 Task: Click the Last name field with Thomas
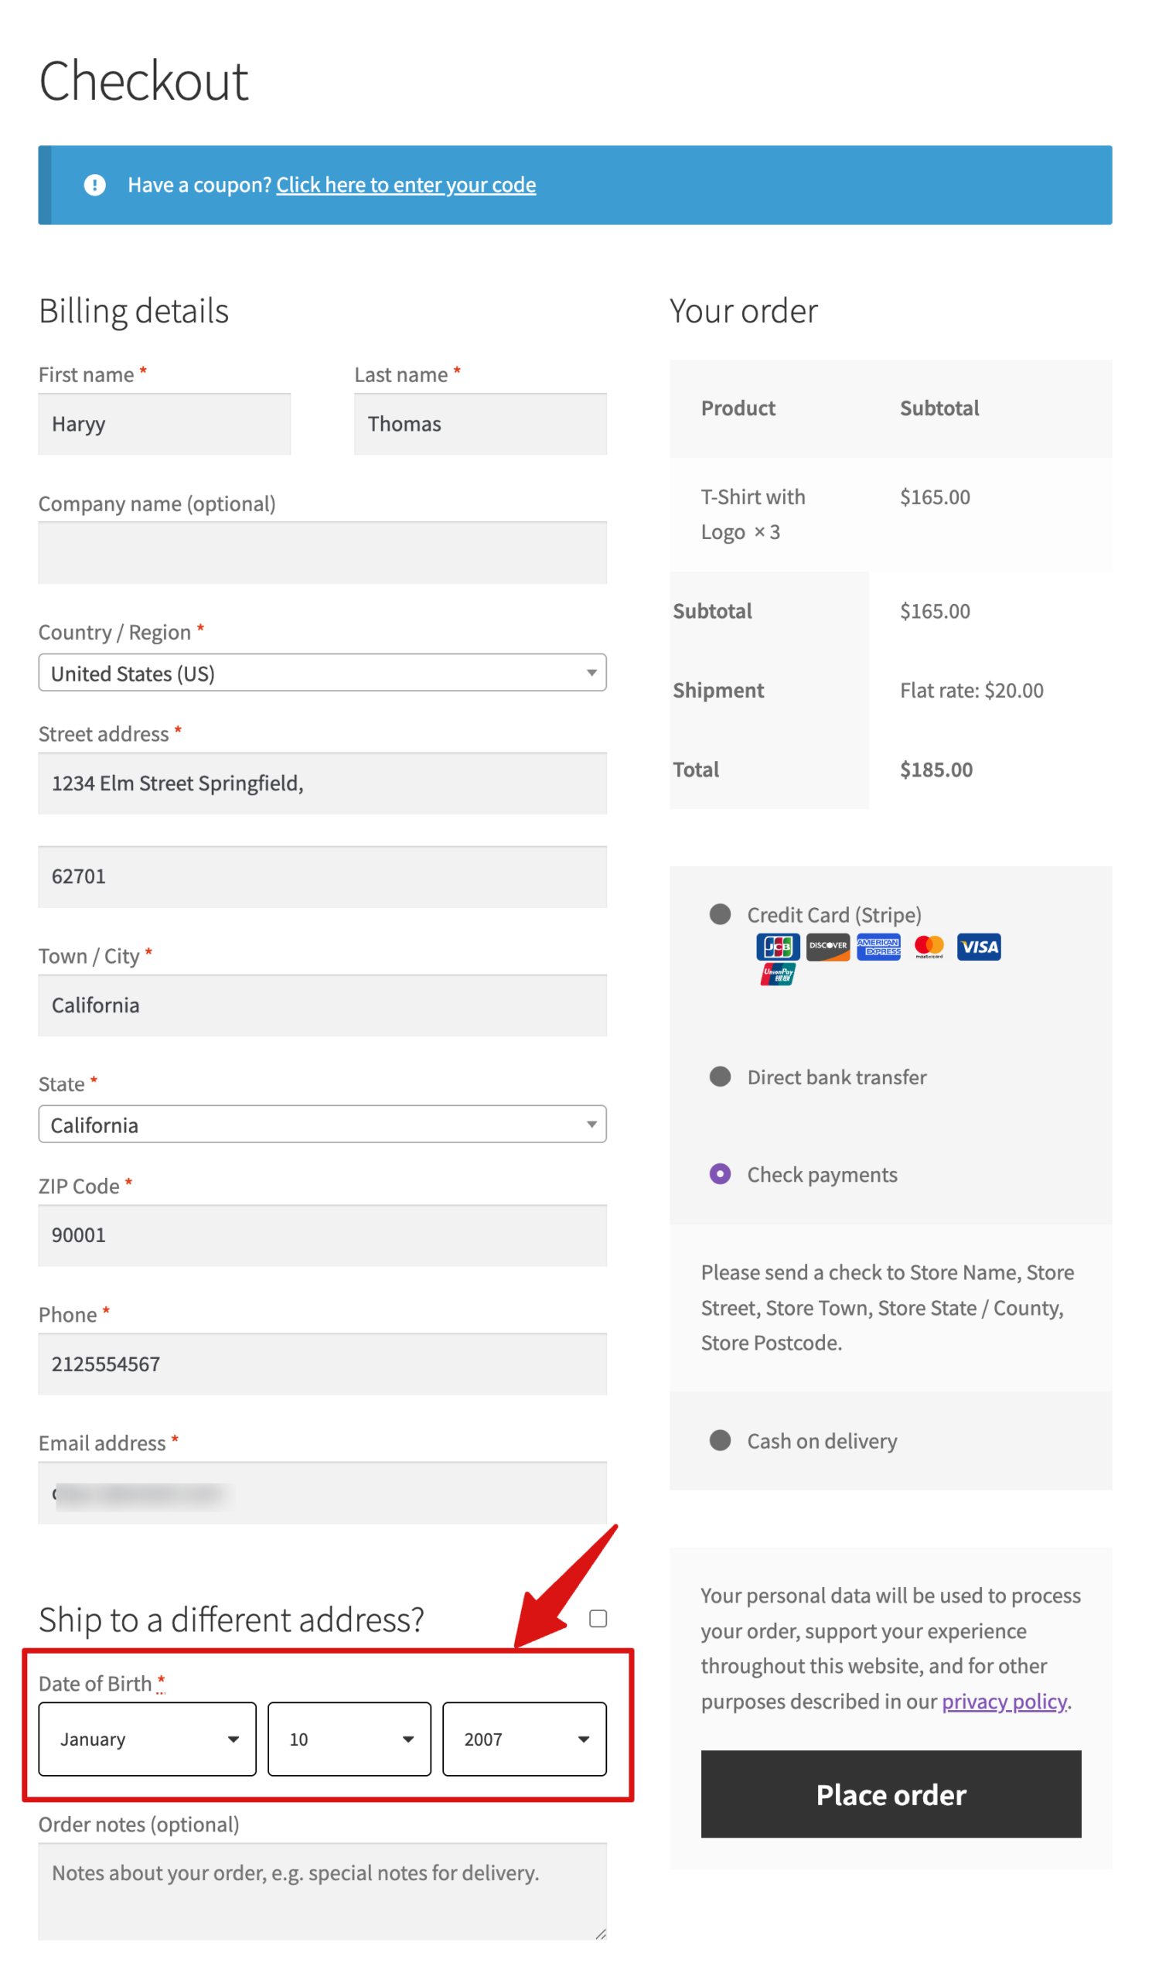pyautogui.click(x=481, y=425)
